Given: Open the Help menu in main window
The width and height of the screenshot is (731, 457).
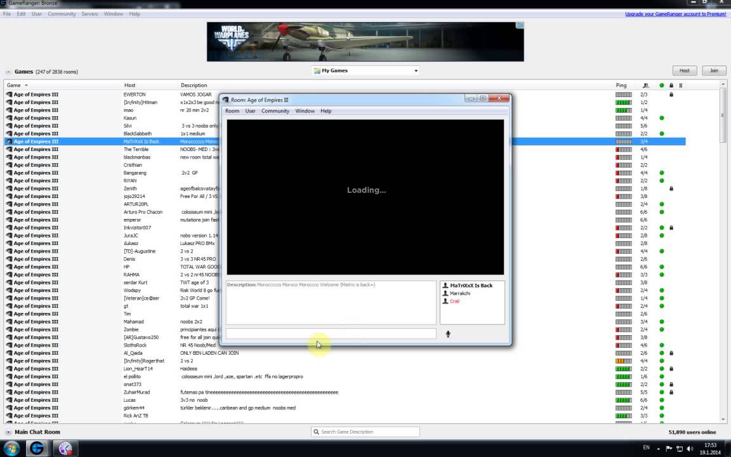Looking at the screenshot, I should (x=135, y=14).
